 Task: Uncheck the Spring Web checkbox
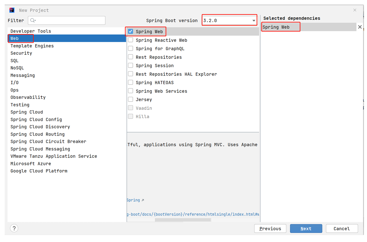(130, 31)
